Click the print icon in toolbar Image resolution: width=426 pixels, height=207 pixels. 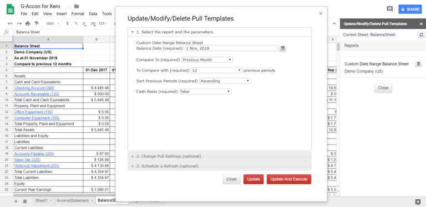(x=28, y=24)
